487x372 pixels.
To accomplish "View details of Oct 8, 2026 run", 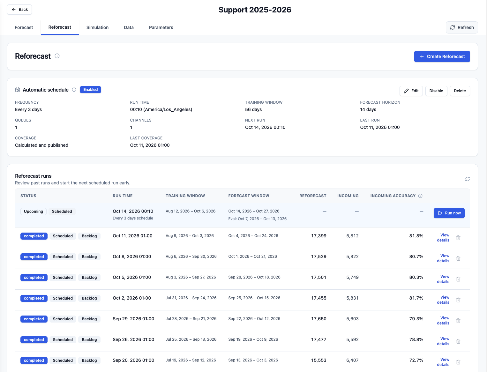I will (443, 258).
